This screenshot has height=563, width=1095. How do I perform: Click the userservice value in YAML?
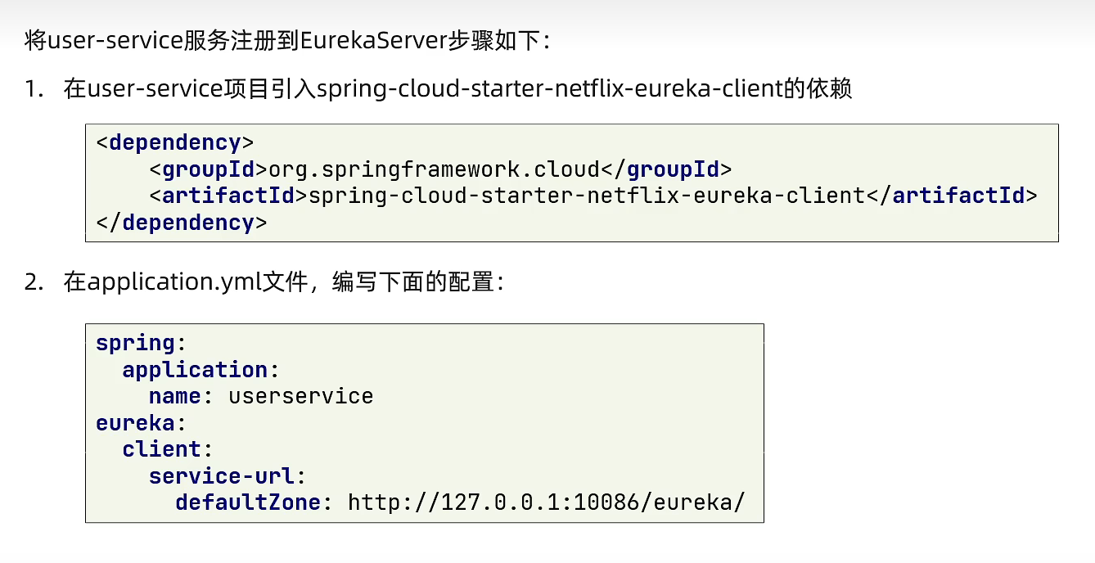click(300, 396)
